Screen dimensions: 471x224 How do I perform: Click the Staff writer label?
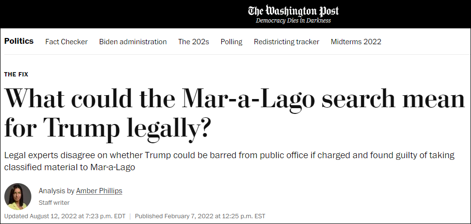tap(54, 203)
